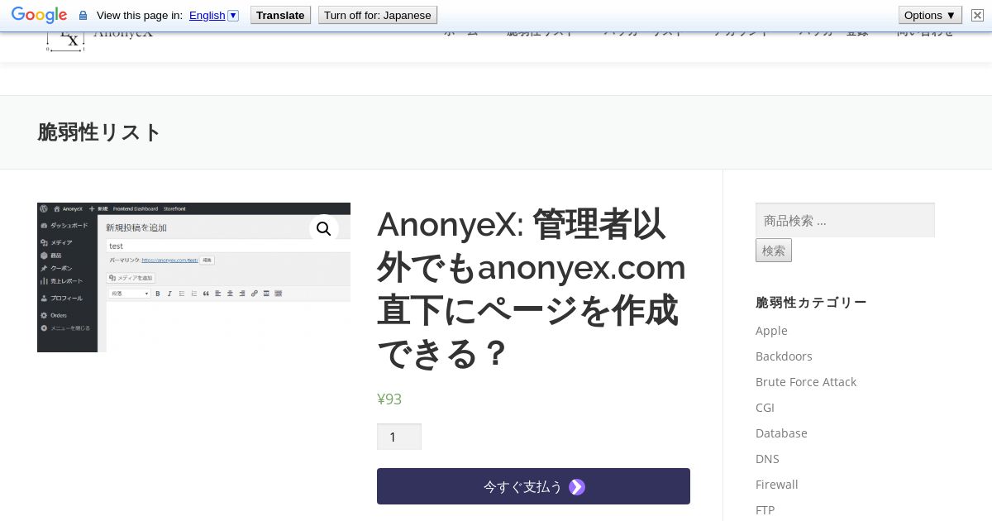This screenshot has height=521, width=992.
Task: Click the product title heading
Action: (x=532, y=289)
